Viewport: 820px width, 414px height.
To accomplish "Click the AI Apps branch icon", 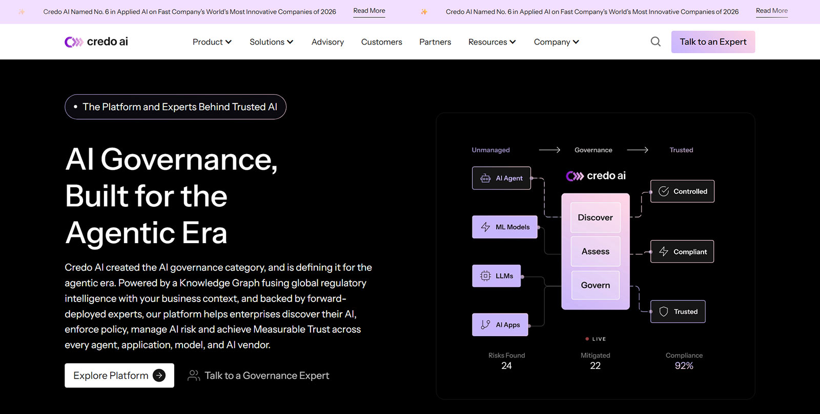I will click(485, 324).
